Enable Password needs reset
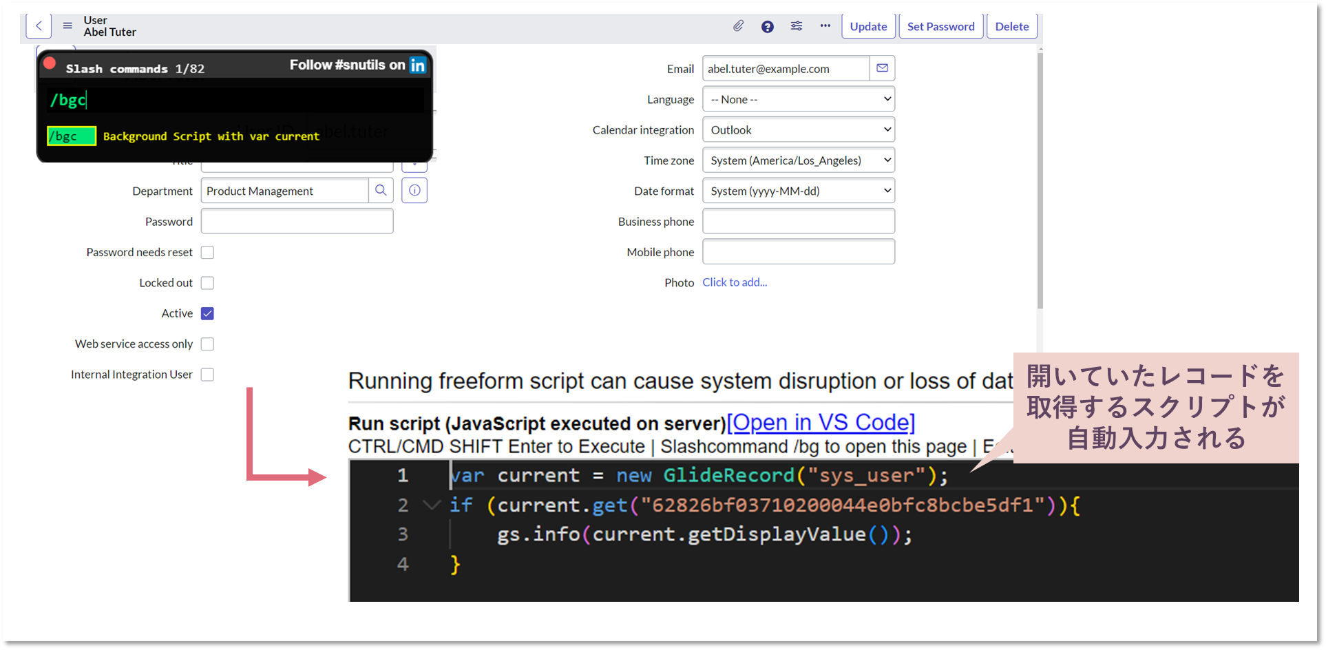The width and height of the screenshot is (1326, 650). pos(207,252)
